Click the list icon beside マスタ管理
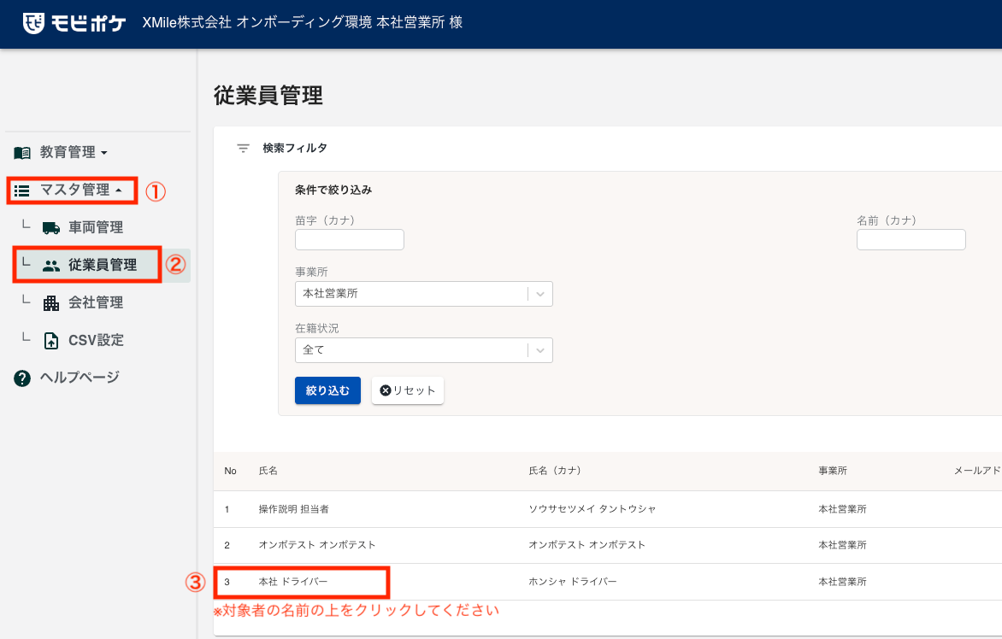The image size is (1002, 639). (x=23, y=191)
